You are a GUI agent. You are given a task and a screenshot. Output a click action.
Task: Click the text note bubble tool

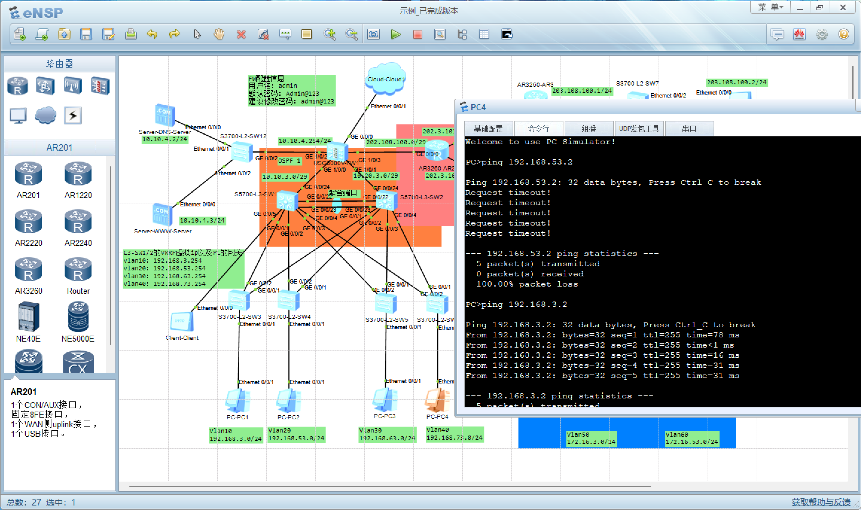tap(285, 34)
